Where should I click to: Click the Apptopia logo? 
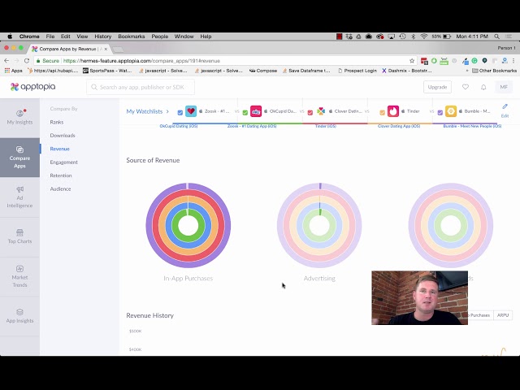32,87
